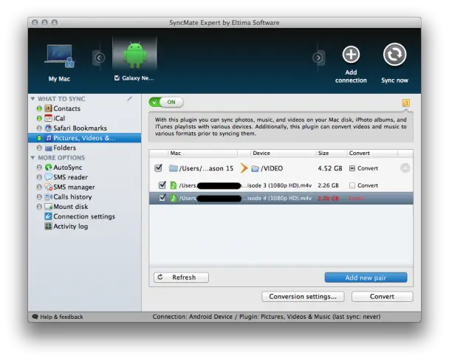
Task: Click the Convert column header
Action: 372,153
